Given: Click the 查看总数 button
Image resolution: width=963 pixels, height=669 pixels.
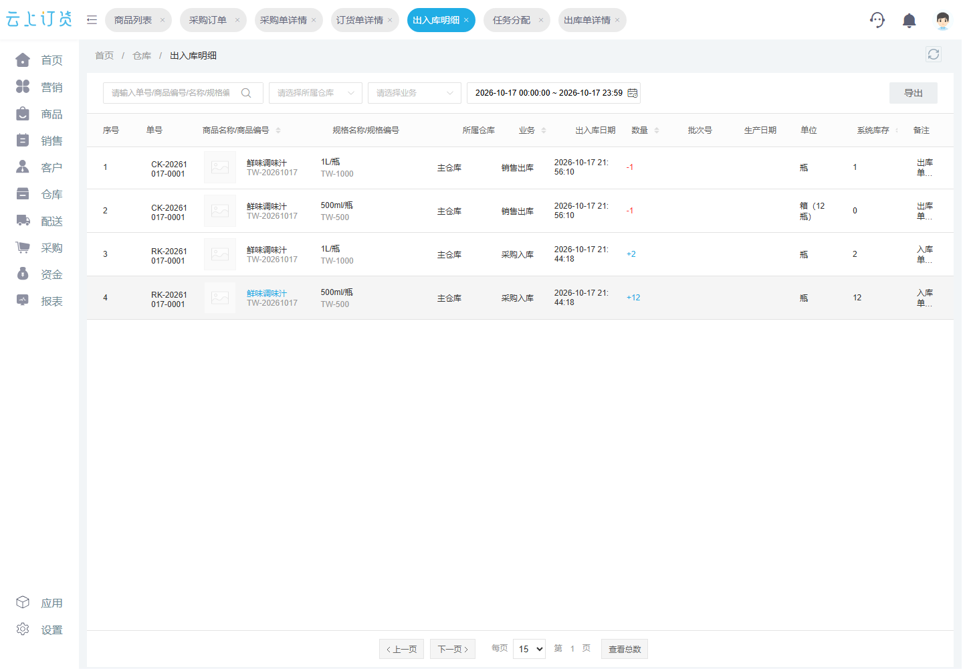Looking at the screenshot, I should point(625,649).
